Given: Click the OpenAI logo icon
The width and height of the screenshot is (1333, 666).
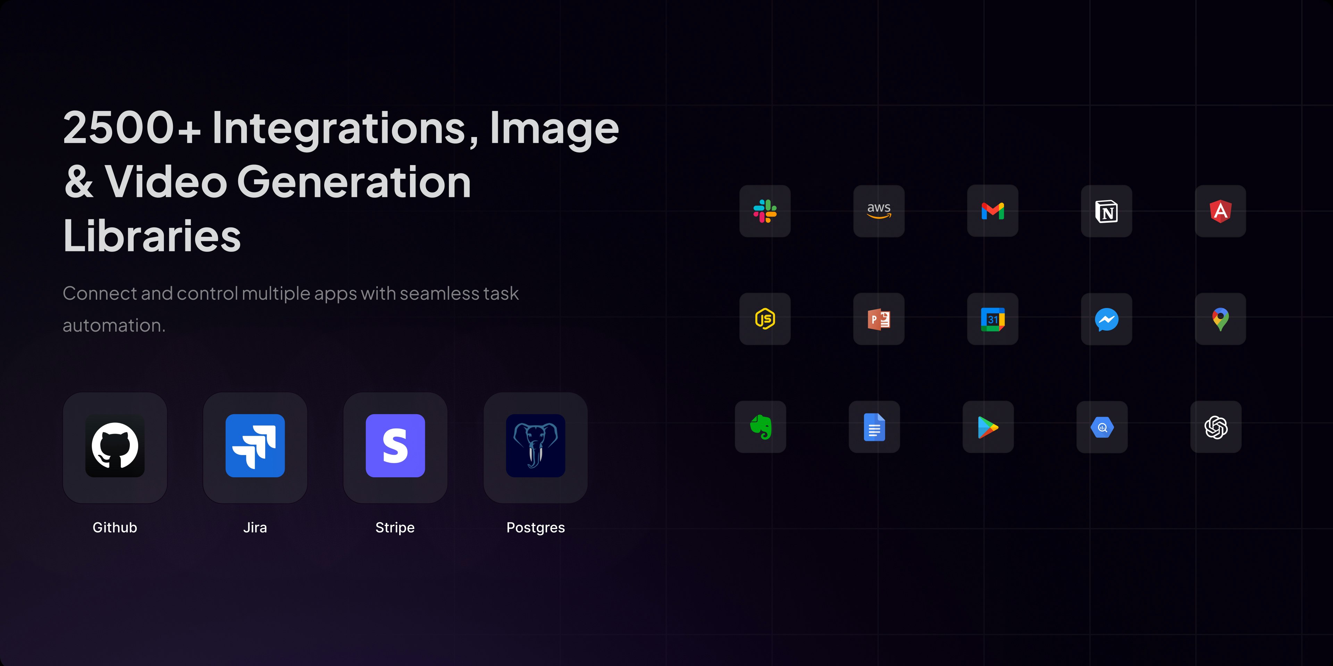Looking at the screenshot, I should 1216,427.
